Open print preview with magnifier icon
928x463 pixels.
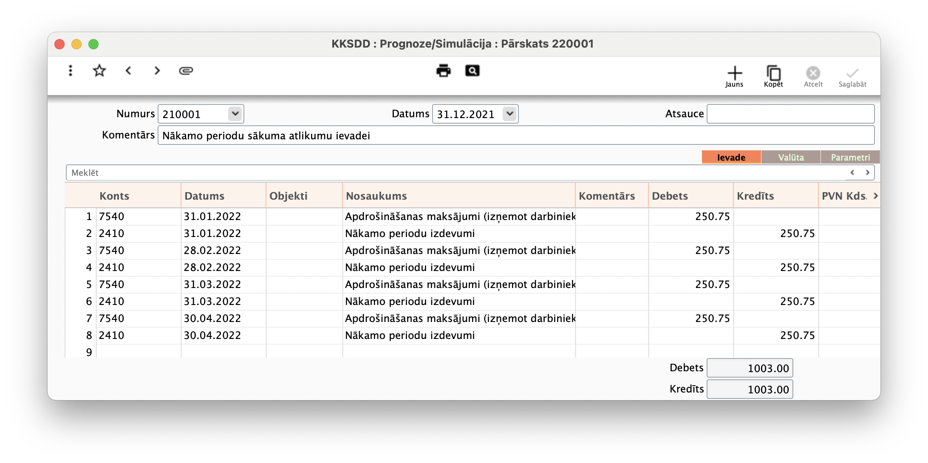coord(472,71)
